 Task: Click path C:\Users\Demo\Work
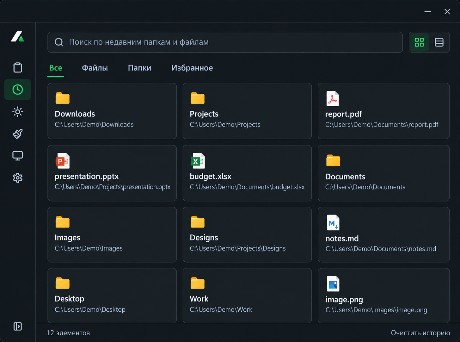(221, 309)
